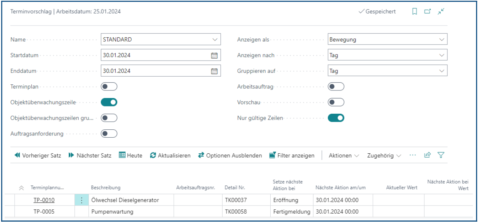Sort by Arbeitsauftragsnr. column header
Image resolution: width=478 pixels, height=222 pixels.
195,188
